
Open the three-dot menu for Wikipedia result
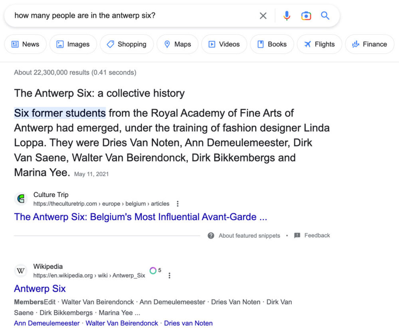click(x=170, y=275)
